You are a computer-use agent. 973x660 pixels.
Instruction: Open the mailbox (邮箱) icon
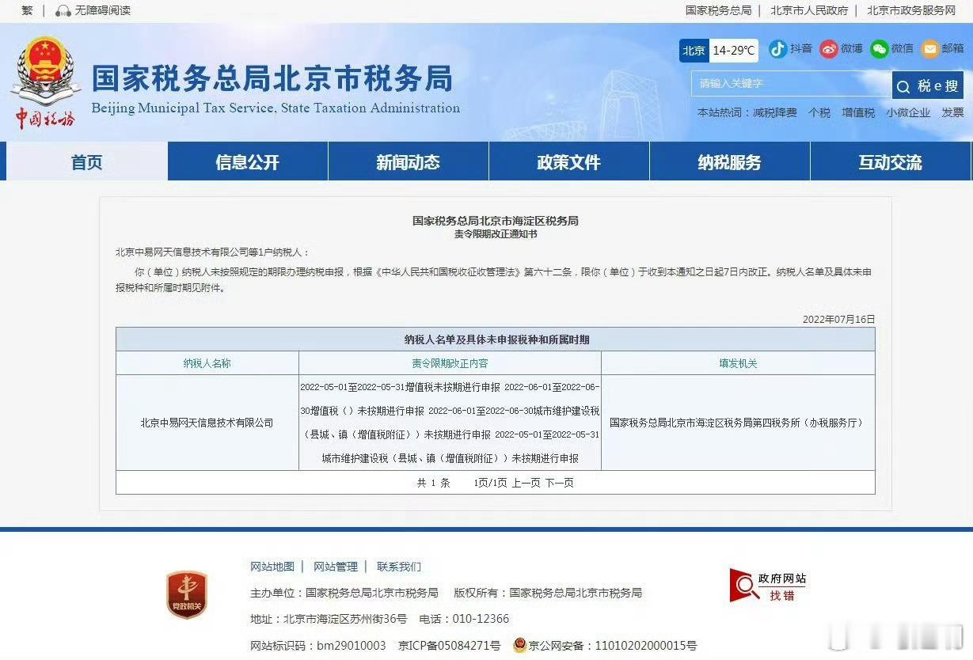pos(929,49)
